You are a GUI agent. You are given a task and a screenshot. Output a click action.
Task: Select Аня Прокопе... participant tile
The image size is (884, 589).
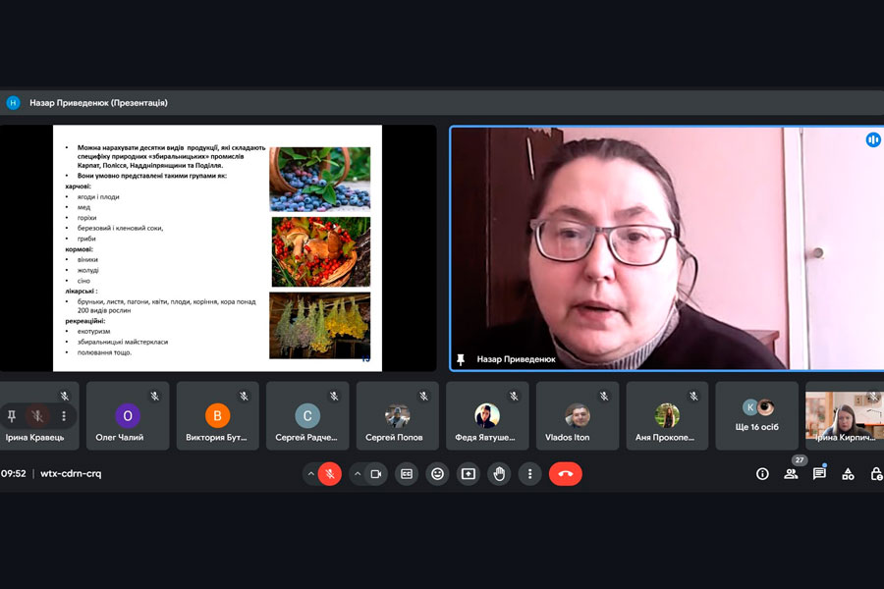click(x=667, y=415)
